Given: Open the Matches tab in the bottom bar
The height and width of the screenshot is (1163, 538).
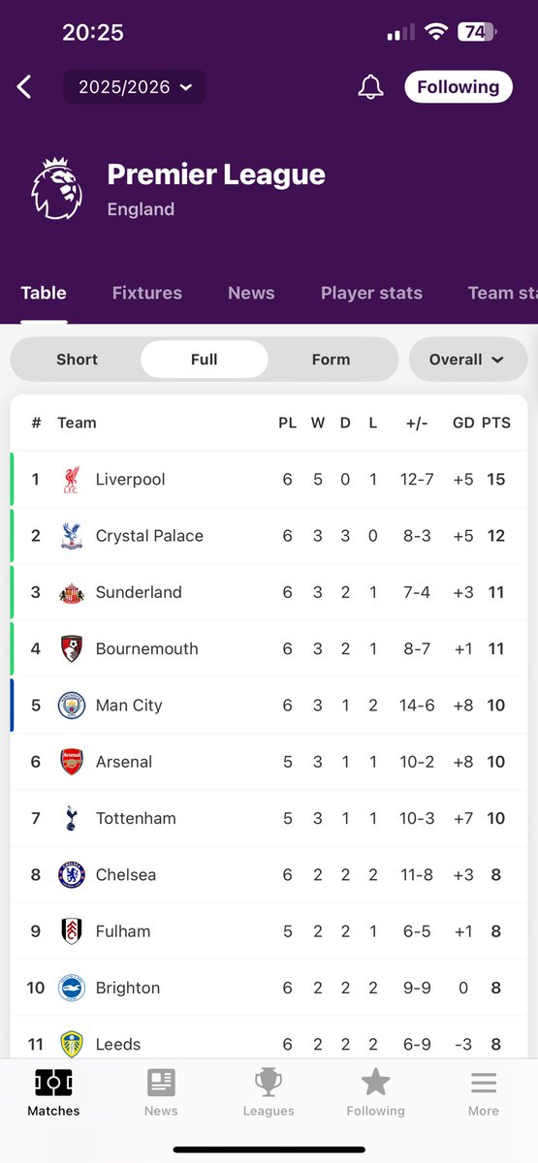Looking at the screenshot, I should point(53,1093).
